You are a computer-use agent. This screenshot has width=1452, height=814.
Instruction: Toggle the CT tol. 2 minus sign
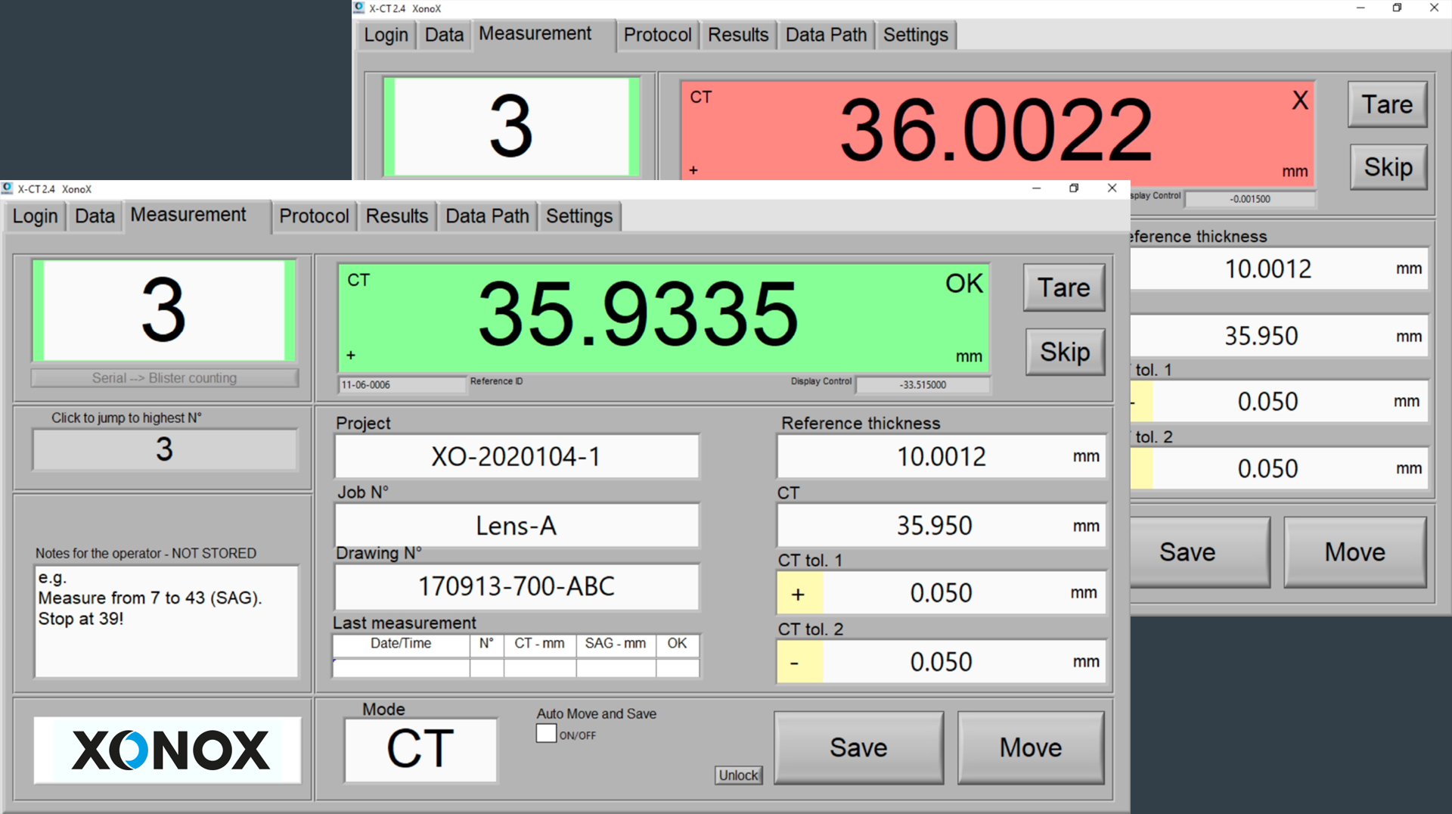799,663
